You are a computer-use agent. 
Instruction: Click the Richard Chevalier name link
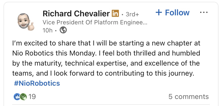[76, 13]
